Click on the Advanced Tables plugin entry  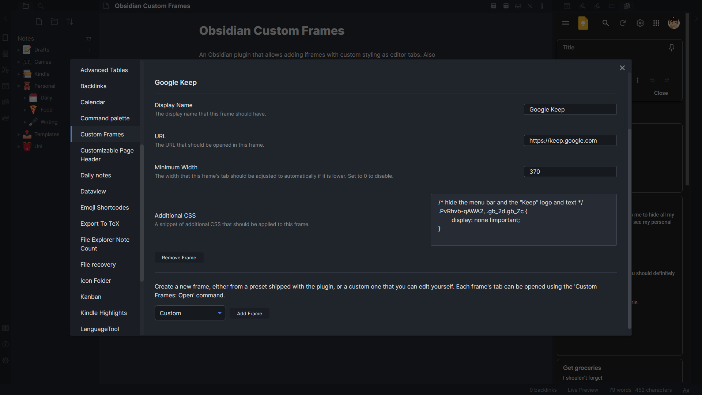pos(104,70)
